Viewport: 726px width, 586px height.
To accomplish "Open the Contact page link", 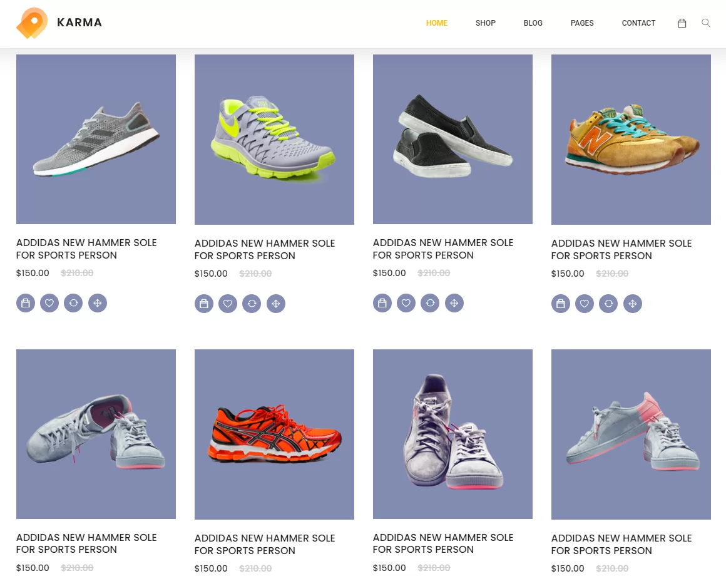I will (x=638, y=23).
